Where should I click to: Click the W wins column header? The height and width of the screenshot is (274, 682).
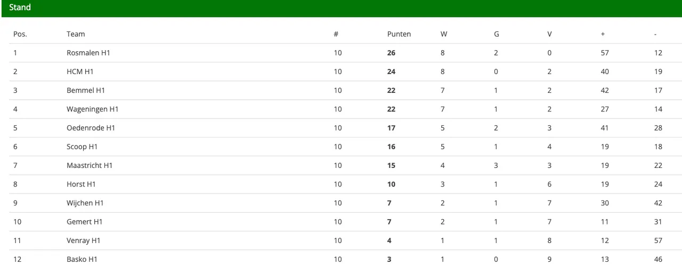pyautogui.click(x=444, y=34)
